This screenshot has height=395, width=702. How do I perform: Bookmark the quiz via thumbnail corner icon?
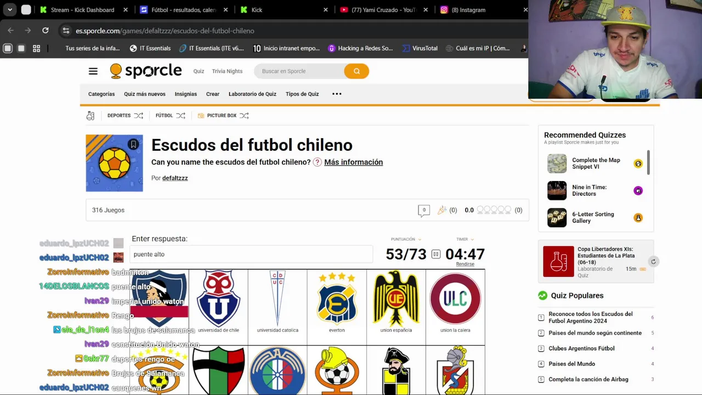click(x=133, y=144)
